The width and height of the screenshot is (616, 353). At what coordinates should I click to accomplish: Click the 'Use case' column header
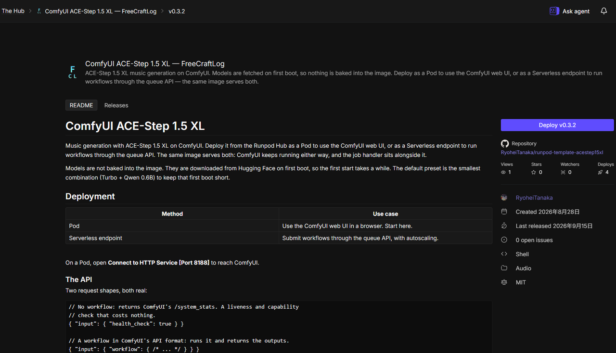click(385, 214)
